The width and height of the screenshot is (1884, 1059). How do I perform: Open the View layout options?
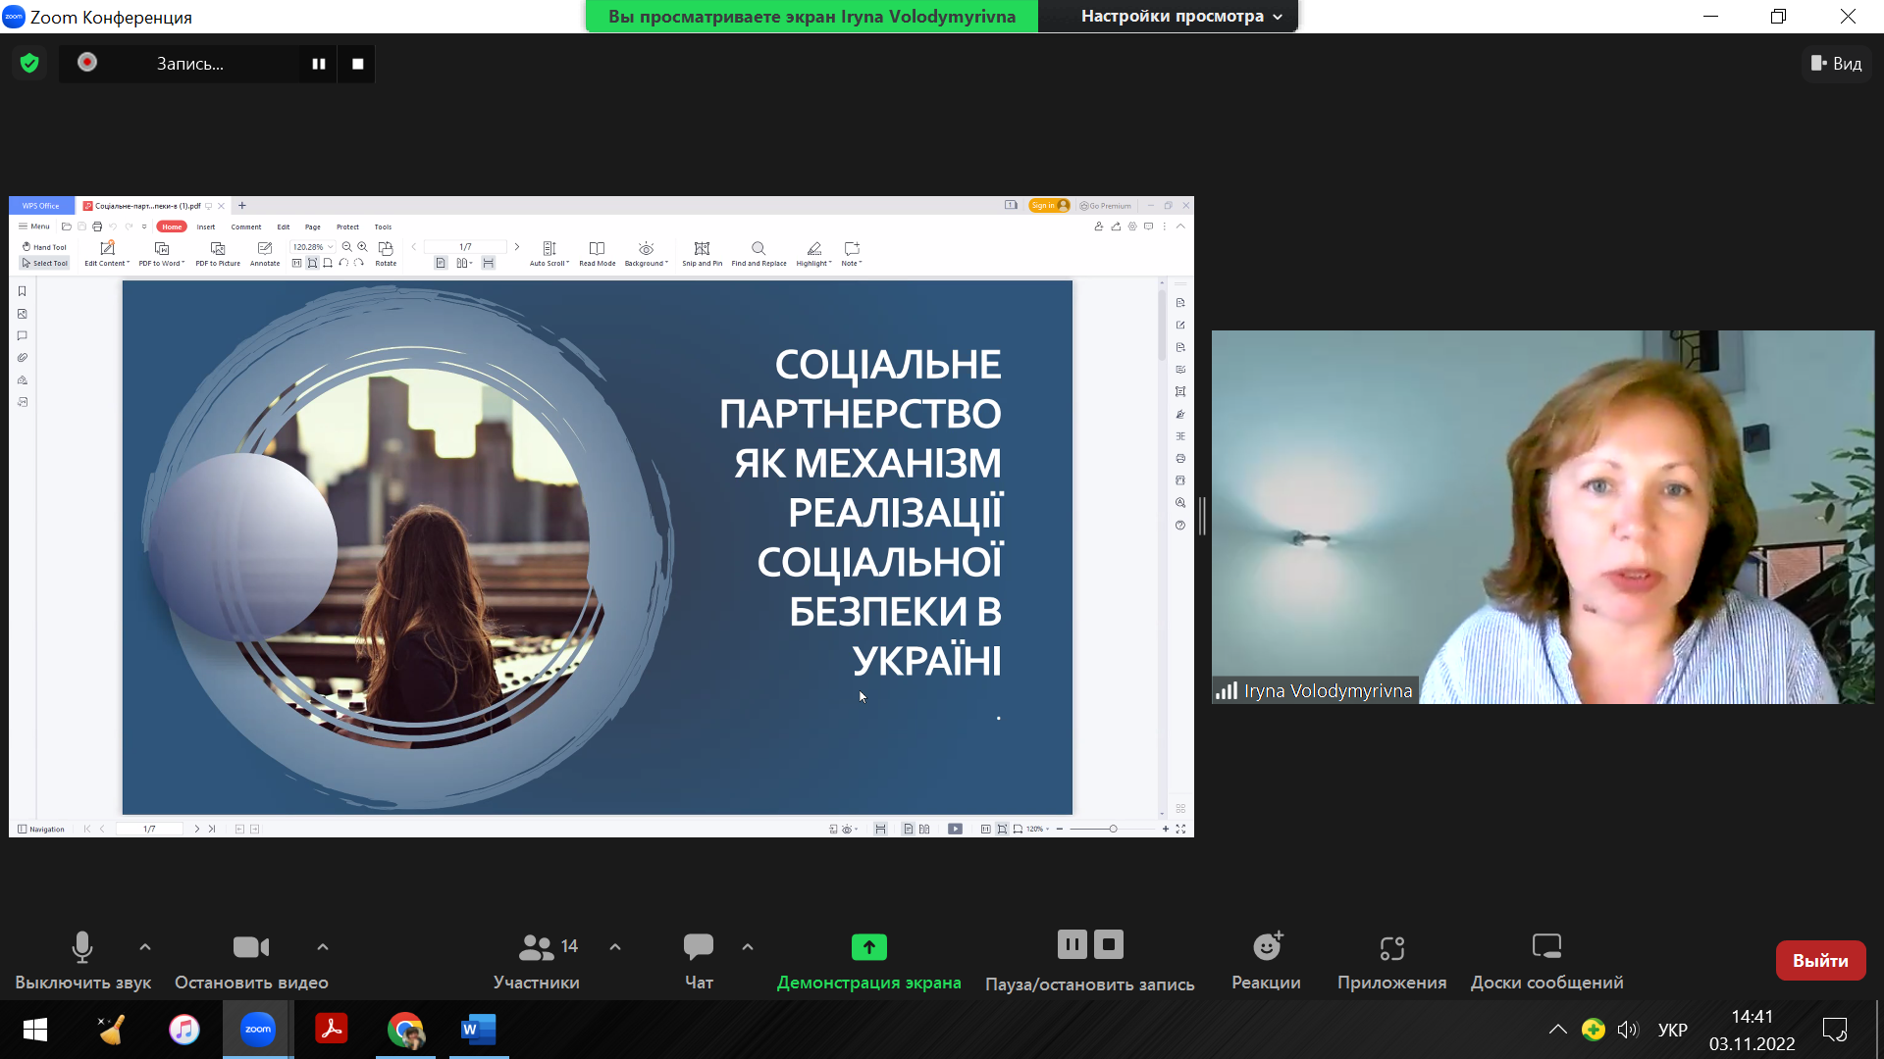(1837, 64)
